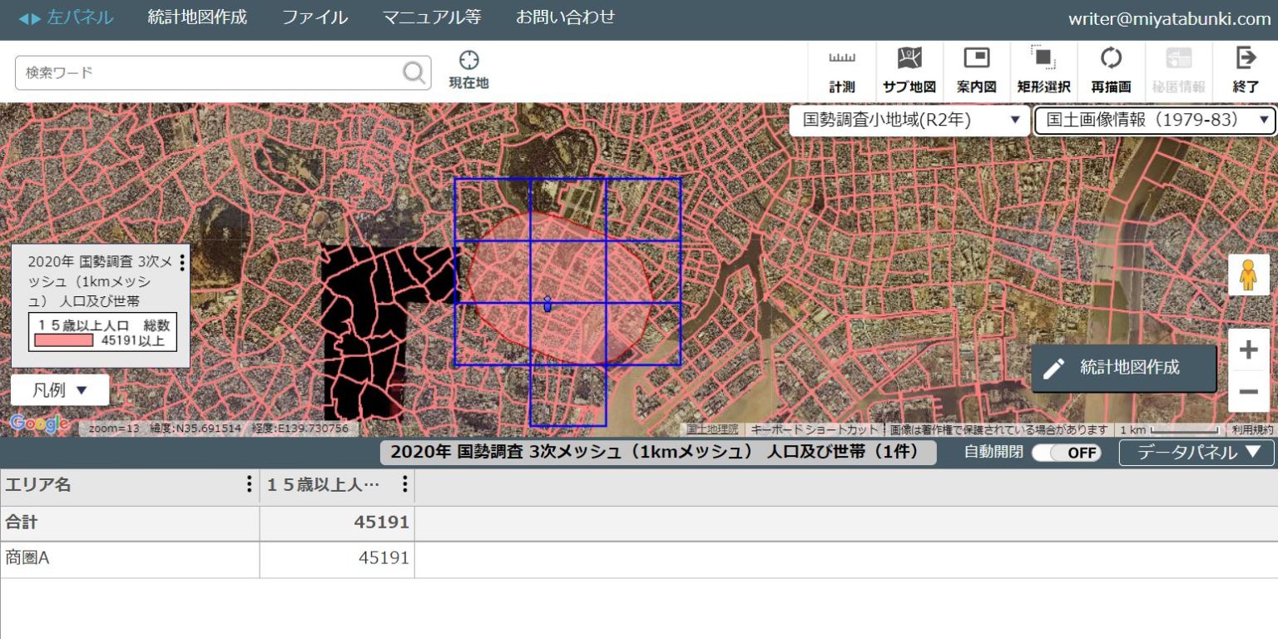
Task: Switch the 自動開閉 toggle to ON
Action: (1067, 453)
